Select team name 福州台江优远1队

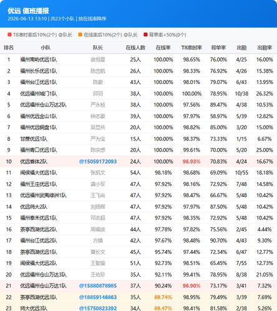click(x=39, y=82)
